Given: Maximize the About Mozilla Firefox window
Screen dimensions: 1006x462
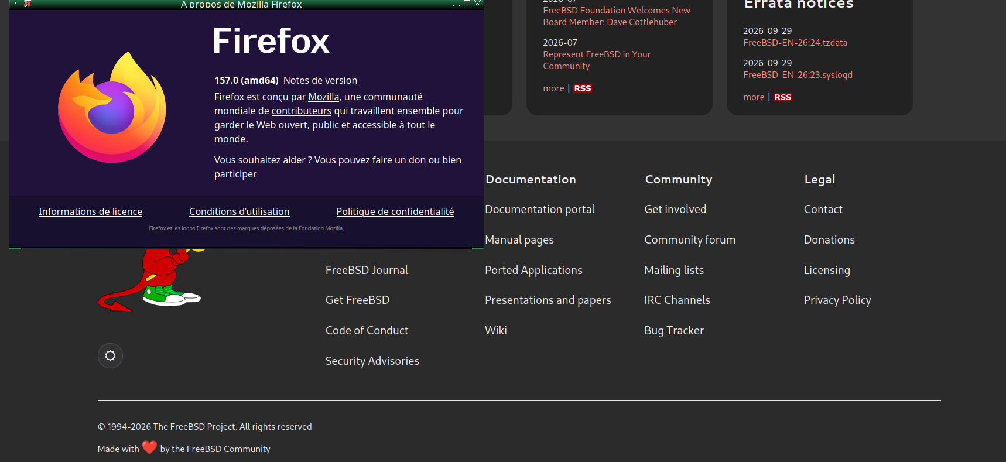Looking at the screenshot, I should [467, 4].
